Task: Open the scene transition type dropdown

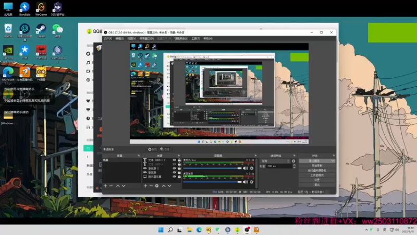Action: (x=276, y=161)
